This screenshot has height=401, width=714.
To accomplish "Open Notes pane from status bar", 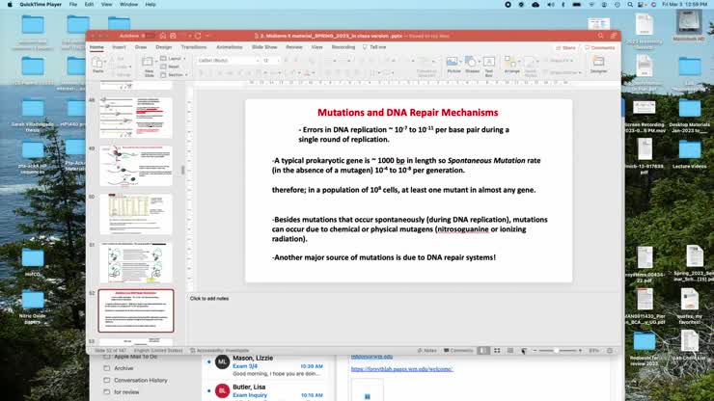I will pyautogui.click(x=426, y=350).
